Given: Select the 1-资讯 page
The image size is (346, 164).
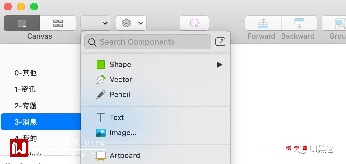Looking at the screenshot, I should (25, 89).
